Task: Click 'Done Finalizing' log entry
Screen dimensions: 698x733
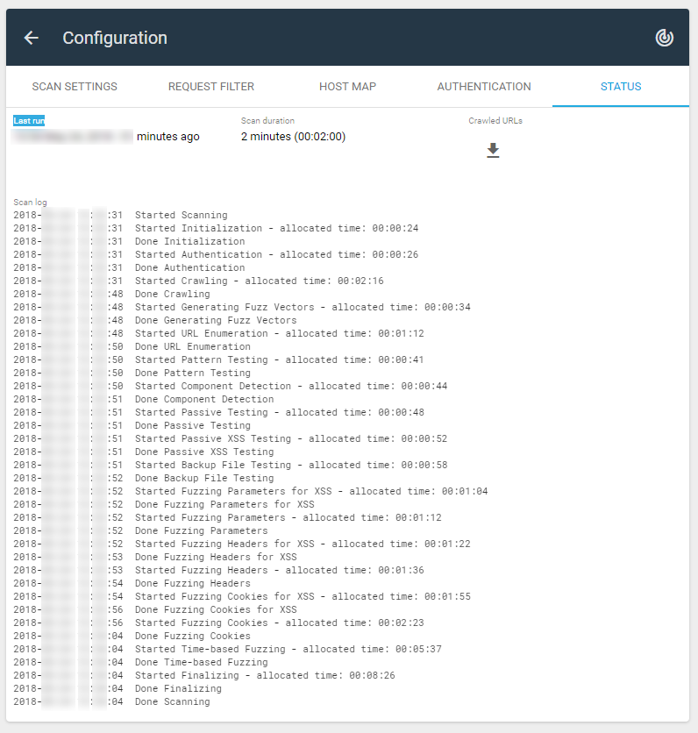Action: point(178,688)
